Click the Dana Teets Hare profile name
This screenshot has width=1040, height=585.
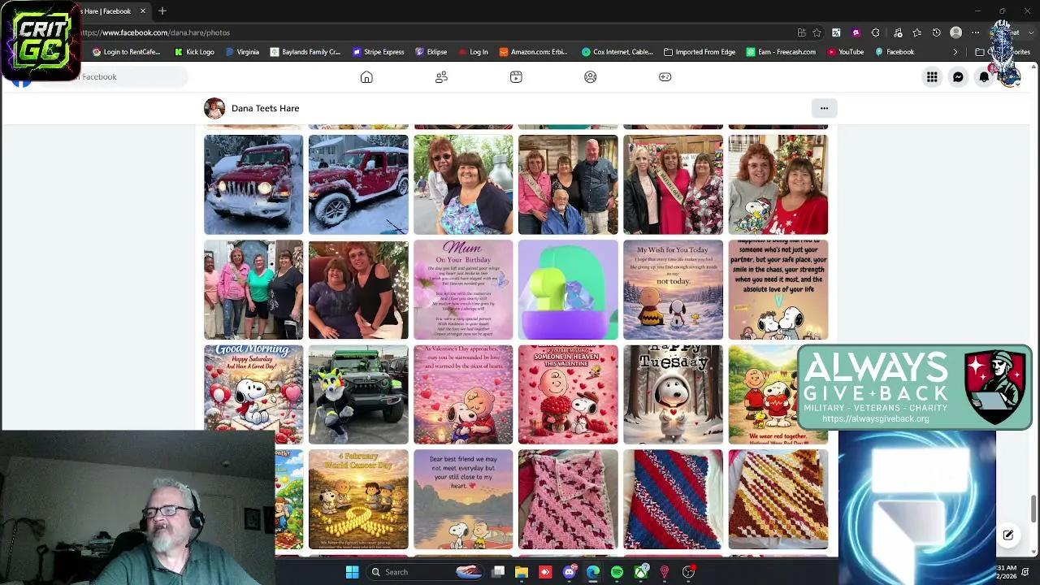[265, 108]
